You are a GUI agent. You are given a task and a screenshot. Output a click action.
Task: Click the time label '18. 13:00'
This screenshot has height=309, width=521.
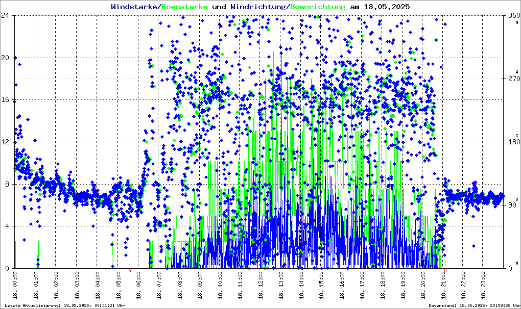(x=281, y=285)
